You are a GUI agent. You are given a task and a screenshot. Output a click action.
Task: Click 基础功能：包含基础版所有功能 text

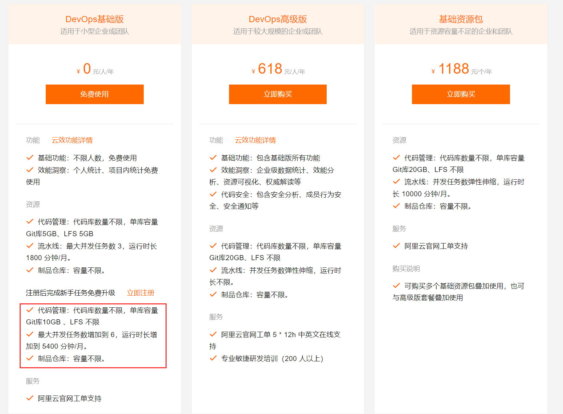(270, 158)
